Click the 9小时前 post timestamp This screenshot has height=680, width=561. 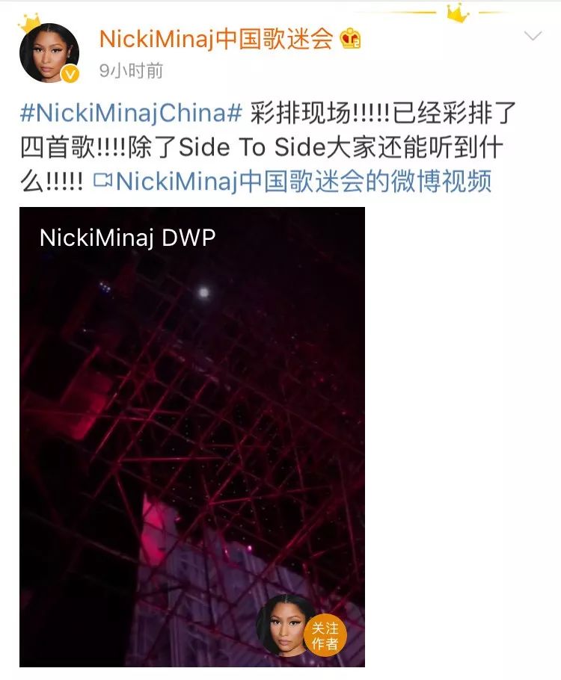(131, 71)
